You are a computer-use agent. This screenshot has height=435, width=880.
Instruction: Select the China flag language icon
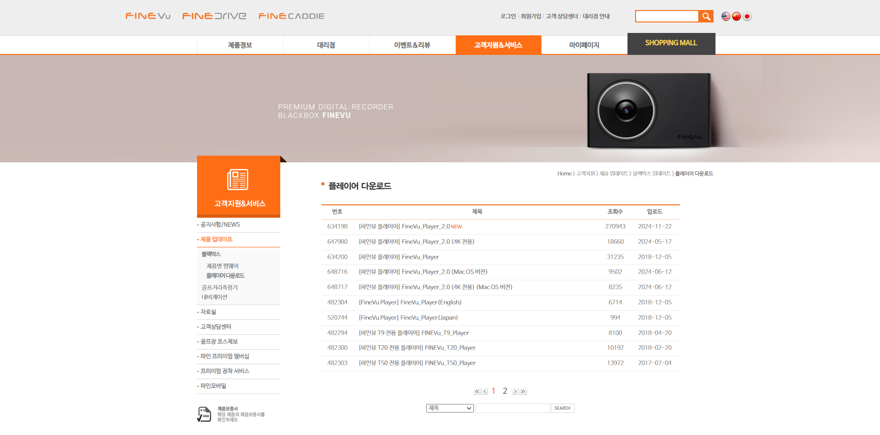(737, 17)
